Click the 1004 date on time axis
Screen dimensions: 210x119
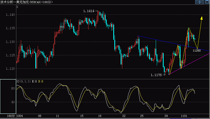coord(20,116)
